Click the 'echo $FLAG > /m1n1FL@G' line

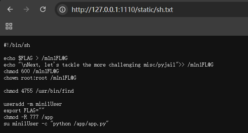[x=36, y=58]
